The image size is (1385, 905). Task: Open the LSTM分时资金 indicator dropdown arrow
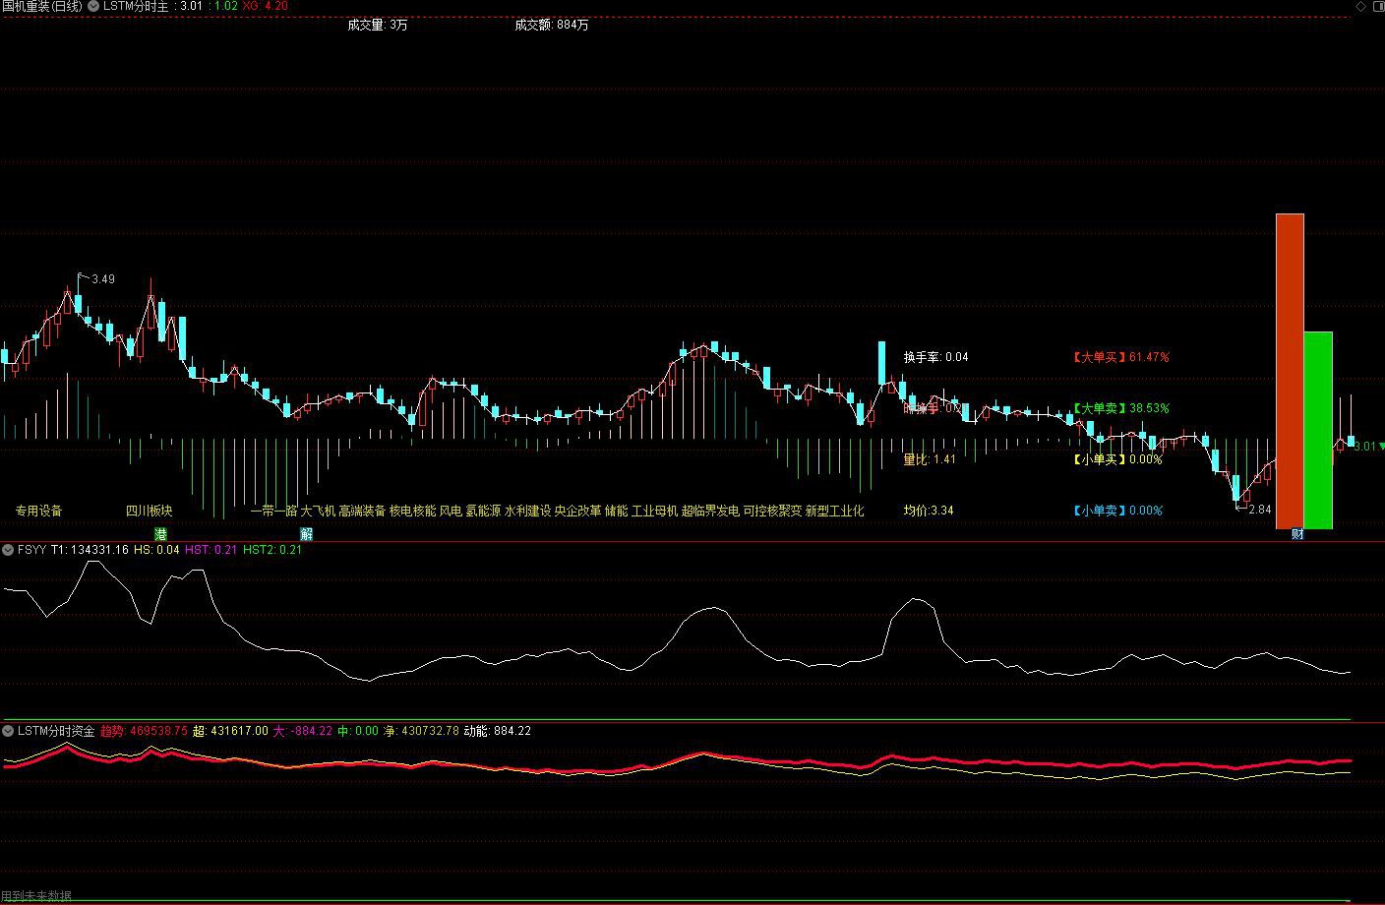coord(8,731)
